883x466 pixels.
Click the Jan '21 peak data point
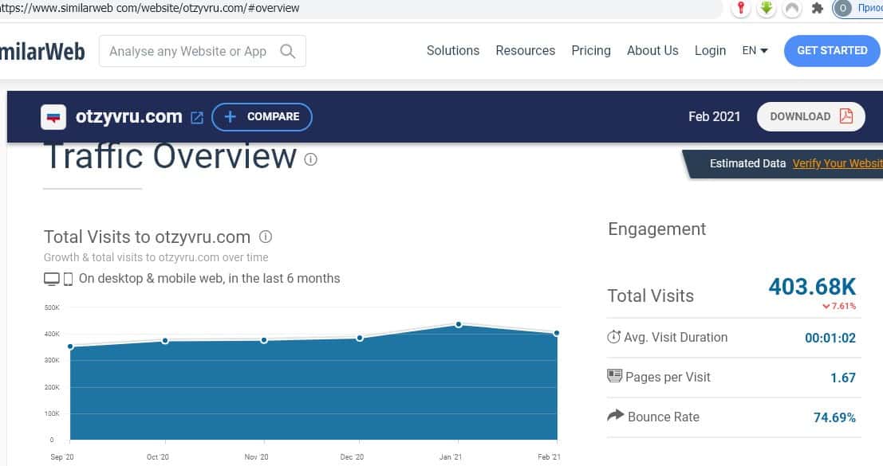459,324
